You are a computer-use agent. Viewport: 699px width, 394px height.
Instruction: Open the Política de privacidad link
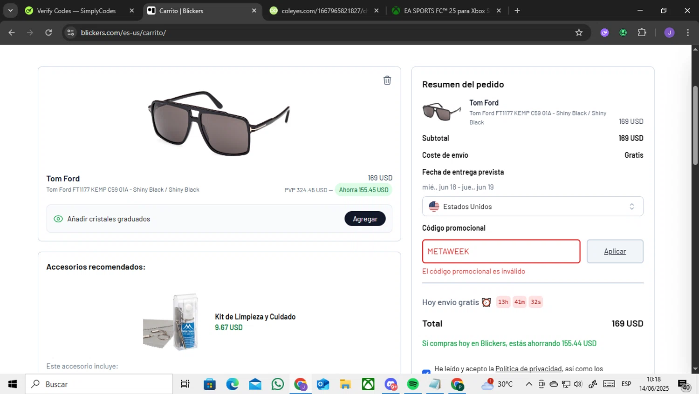528,369
